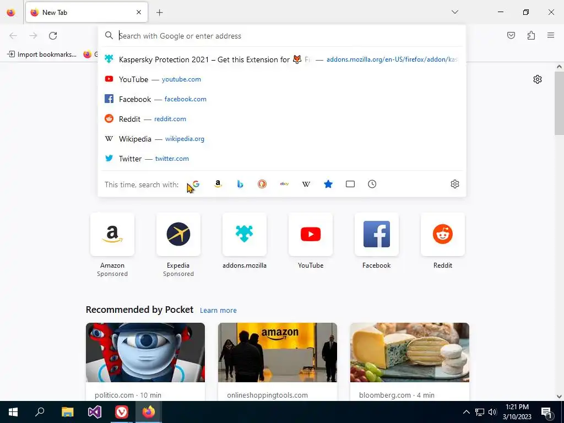
Task: Open a new tab with plus button
Action: click(160, 13)
